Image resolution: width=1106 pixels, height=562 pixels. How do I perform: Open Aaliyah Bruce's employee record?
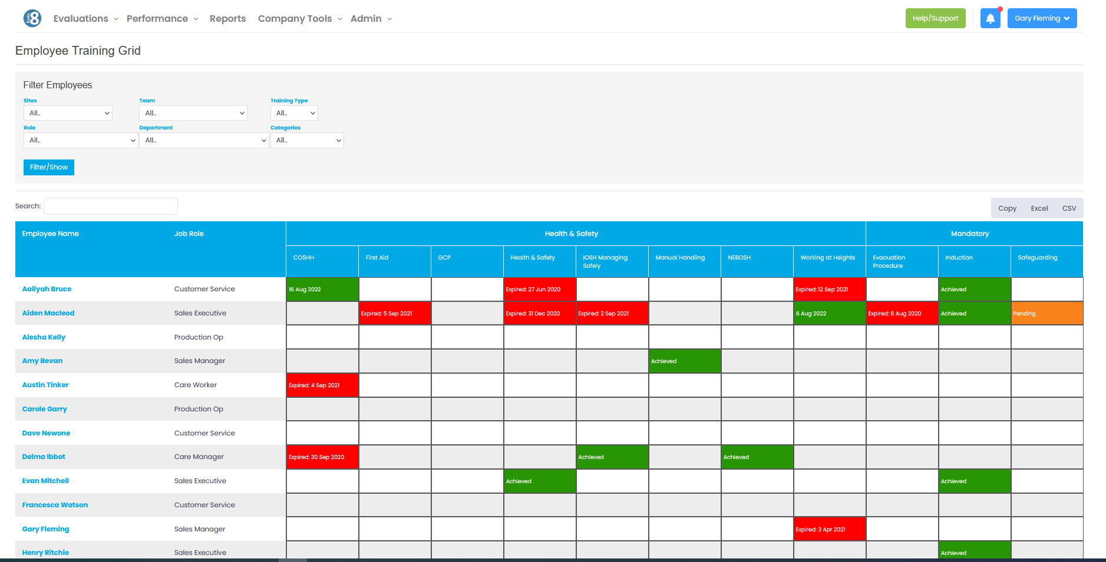pyautogui.click(x=47, y=289)
